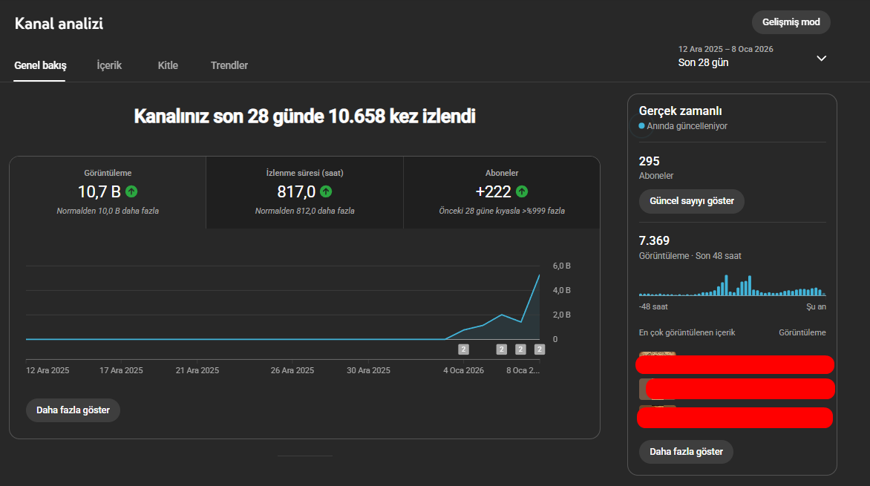Click Daha fazla göster under main chart
The image size is (870, 486).
(x=73, y=410)
